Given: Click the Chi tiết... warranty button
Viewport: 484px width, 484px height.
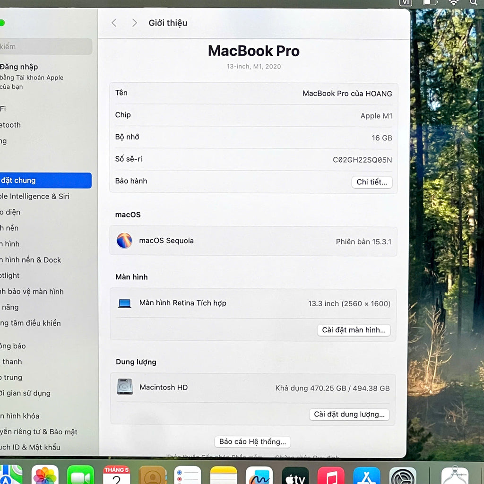Looking at the screenshot, I should (372, 182).
